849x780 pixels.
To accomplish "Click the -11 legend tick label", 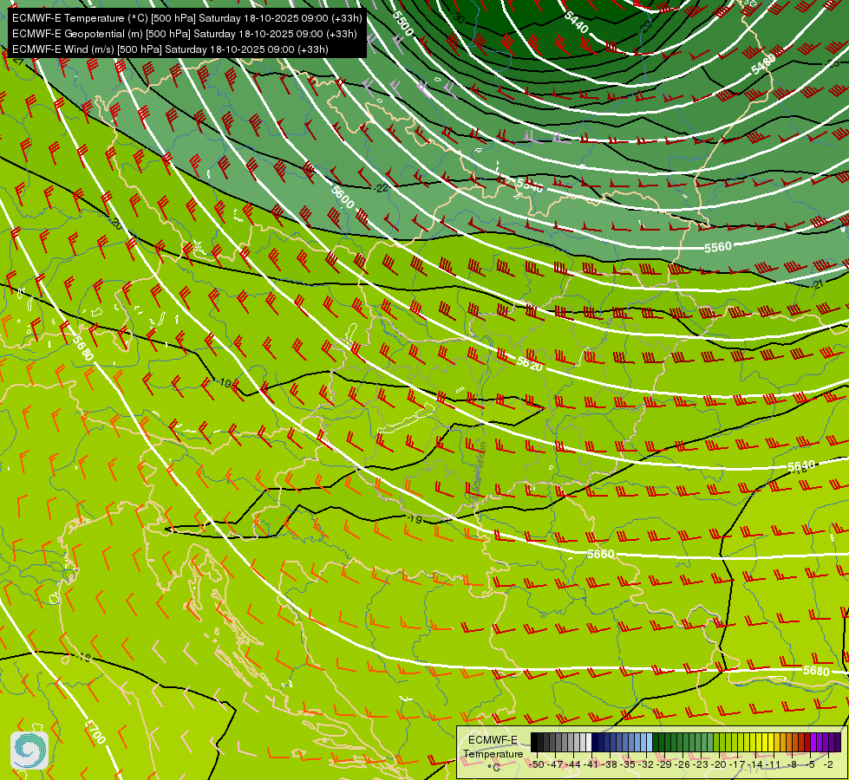I will tap(774, 764).
